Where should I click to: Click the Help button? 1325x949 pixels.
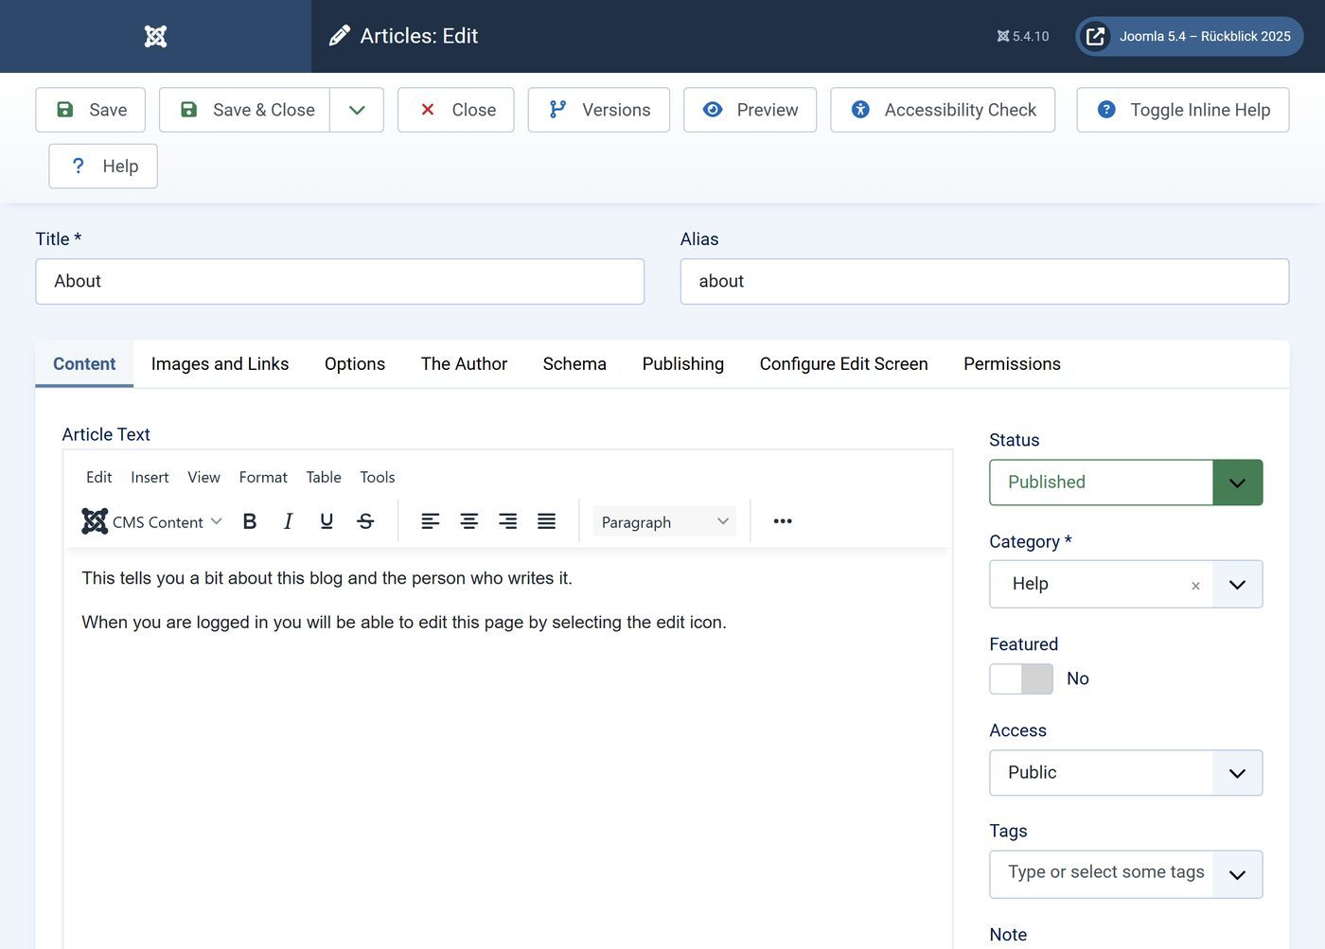pyautogui.click(x=103, y=167)
